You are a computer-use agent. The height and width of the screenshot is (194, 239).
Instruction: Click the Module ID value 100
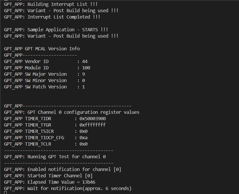point(86,68)
